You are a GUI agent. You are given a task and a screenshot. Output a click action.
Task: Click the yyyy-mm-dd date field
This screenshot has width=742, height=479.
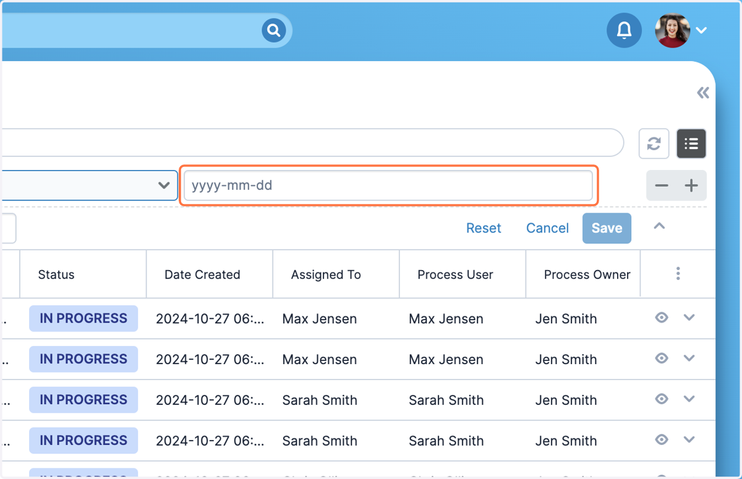(x=388, y=185)
